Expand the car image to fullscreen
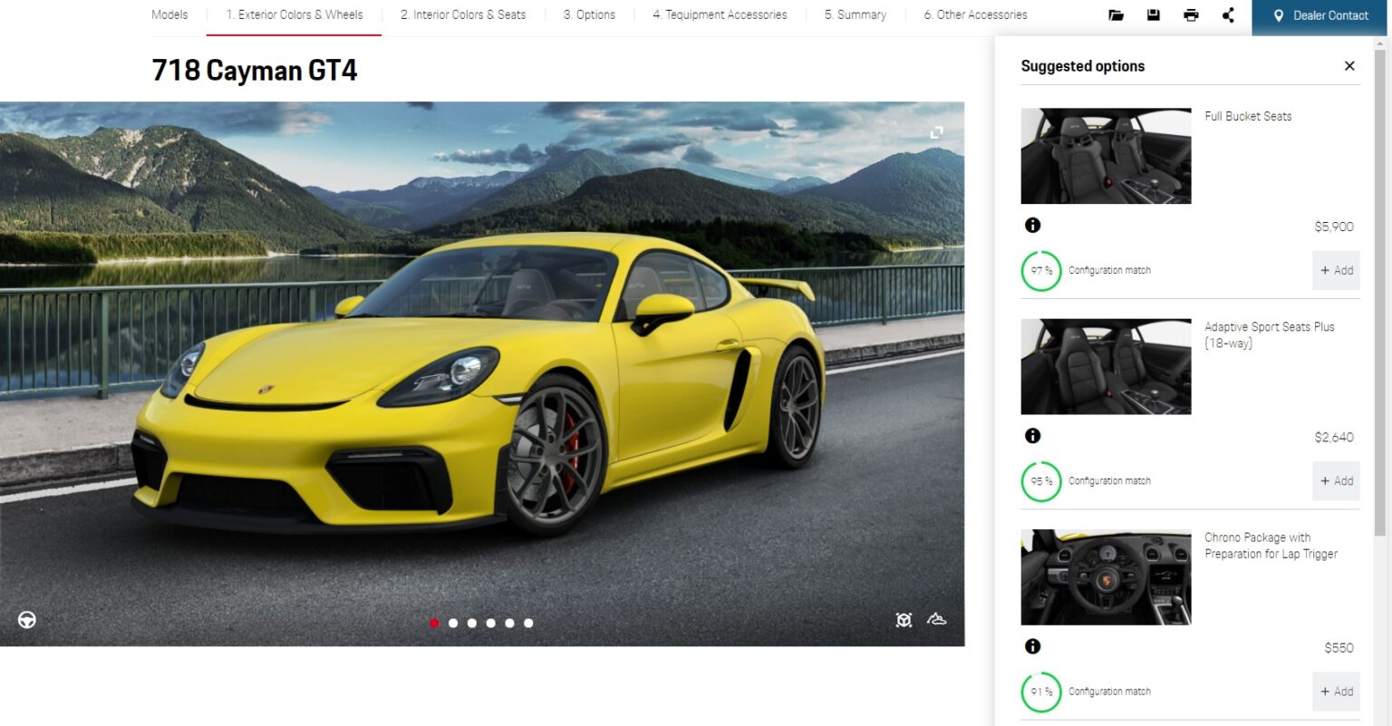 (x=936, y=131)
